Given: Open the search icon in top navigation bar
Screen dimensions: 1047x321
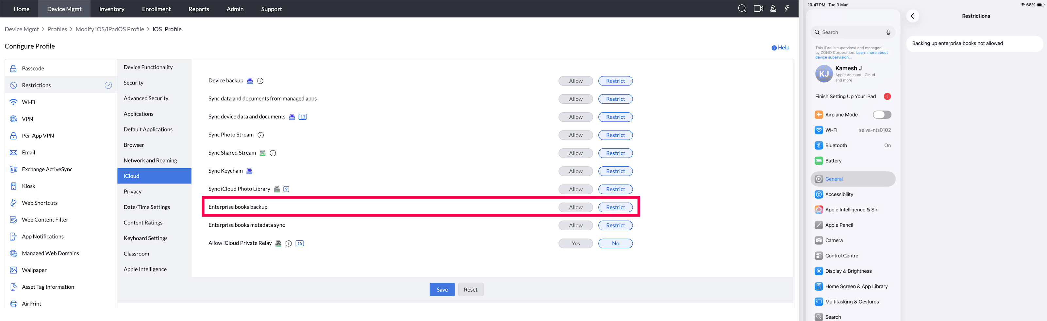Looking at the screenshot, I should [742, 8].
